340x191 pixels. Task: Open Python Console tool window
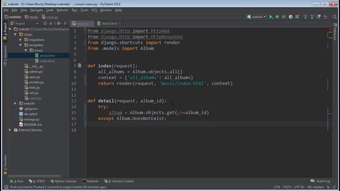pyautogui.click(x=63, y=181)
